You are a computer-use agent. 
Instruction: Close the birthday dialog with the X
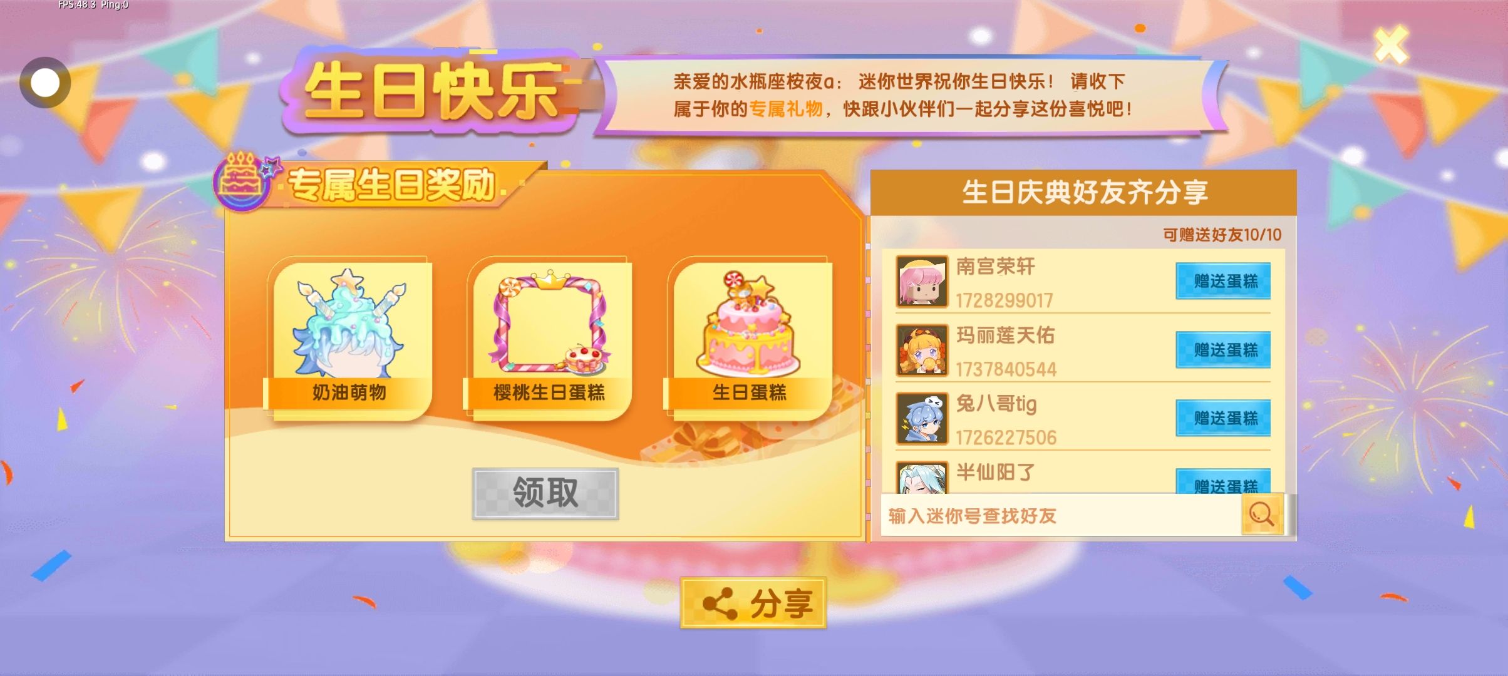tap(1391, 45)
